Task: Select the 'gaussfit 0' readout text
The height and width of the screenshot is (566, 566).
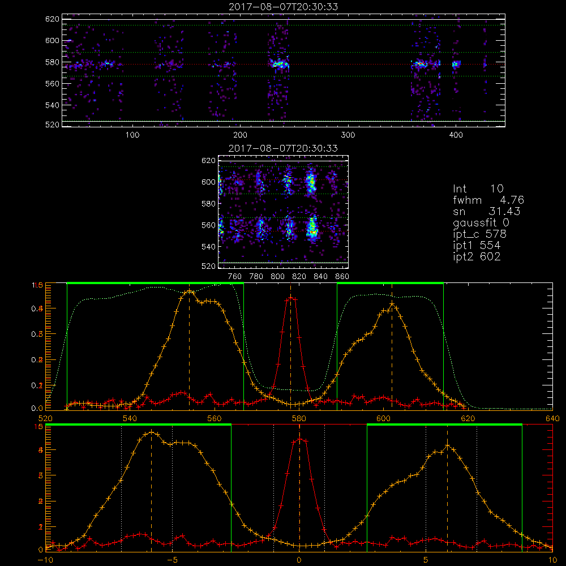Action: (x=481, y=222)
